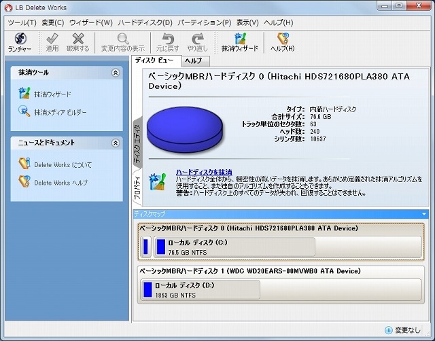Select the vertical ディスク エディタ tab
Viewport: 435px width, 341px height.
[137, 143]
